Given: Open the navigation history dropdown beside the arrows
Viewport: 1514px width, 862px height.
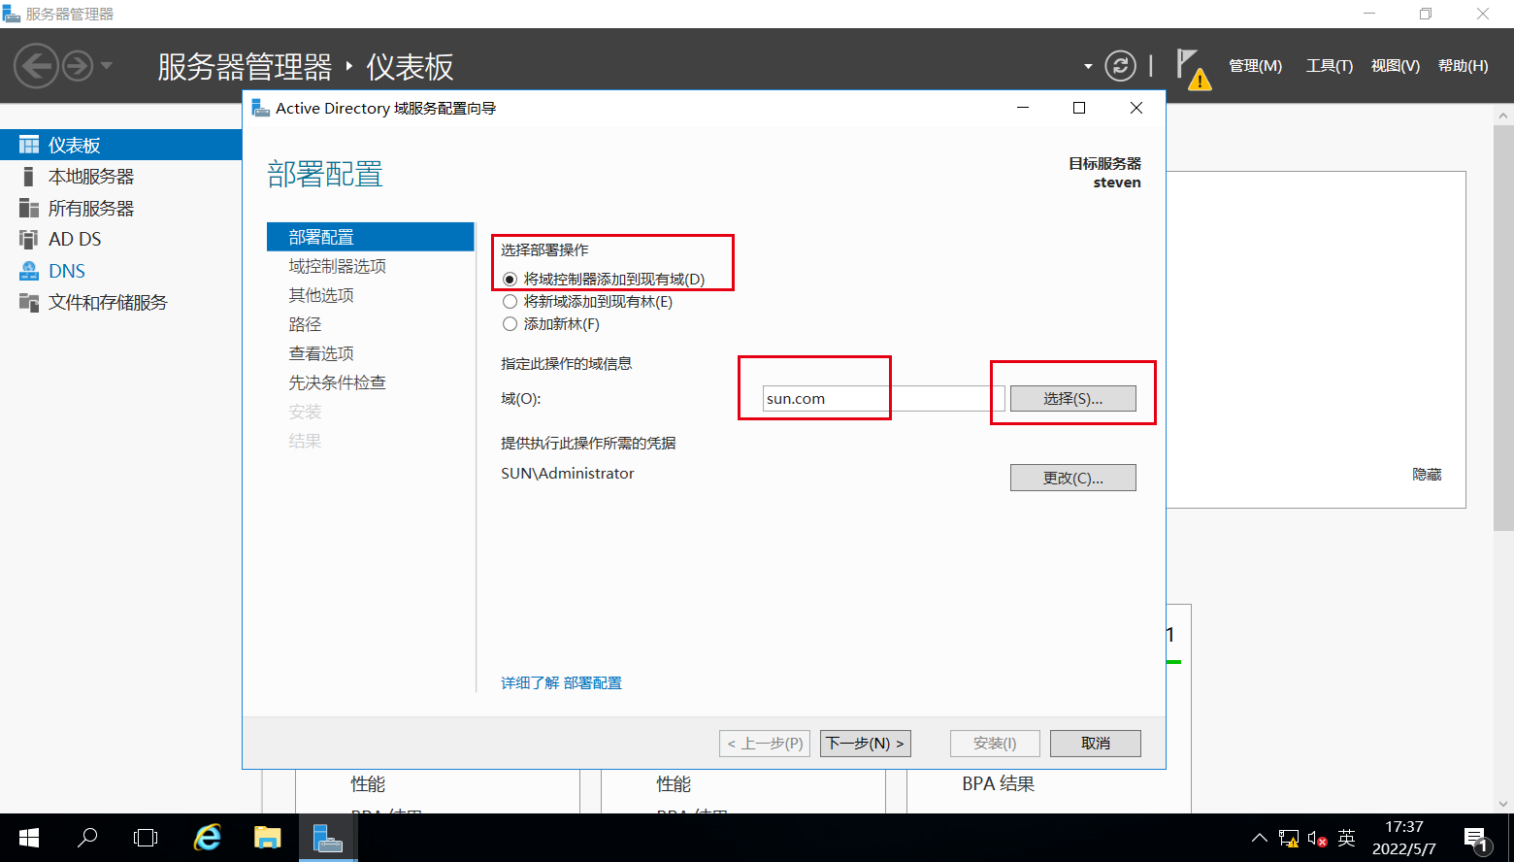Looking at the screenshot, I should (x=107, y=66).
